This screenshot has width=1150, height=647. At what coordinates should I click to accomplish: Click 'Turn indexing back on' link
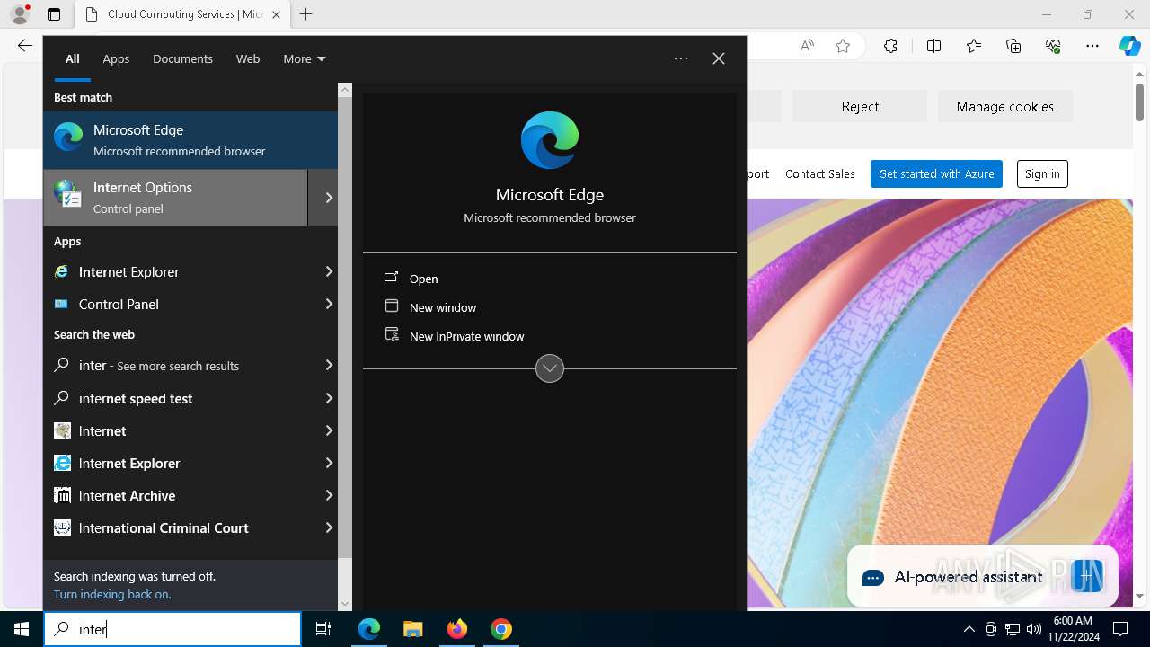click(112, 594)
